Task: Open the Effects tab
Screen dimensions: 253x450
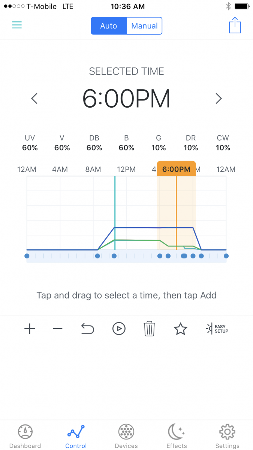Action: (177, 436)
